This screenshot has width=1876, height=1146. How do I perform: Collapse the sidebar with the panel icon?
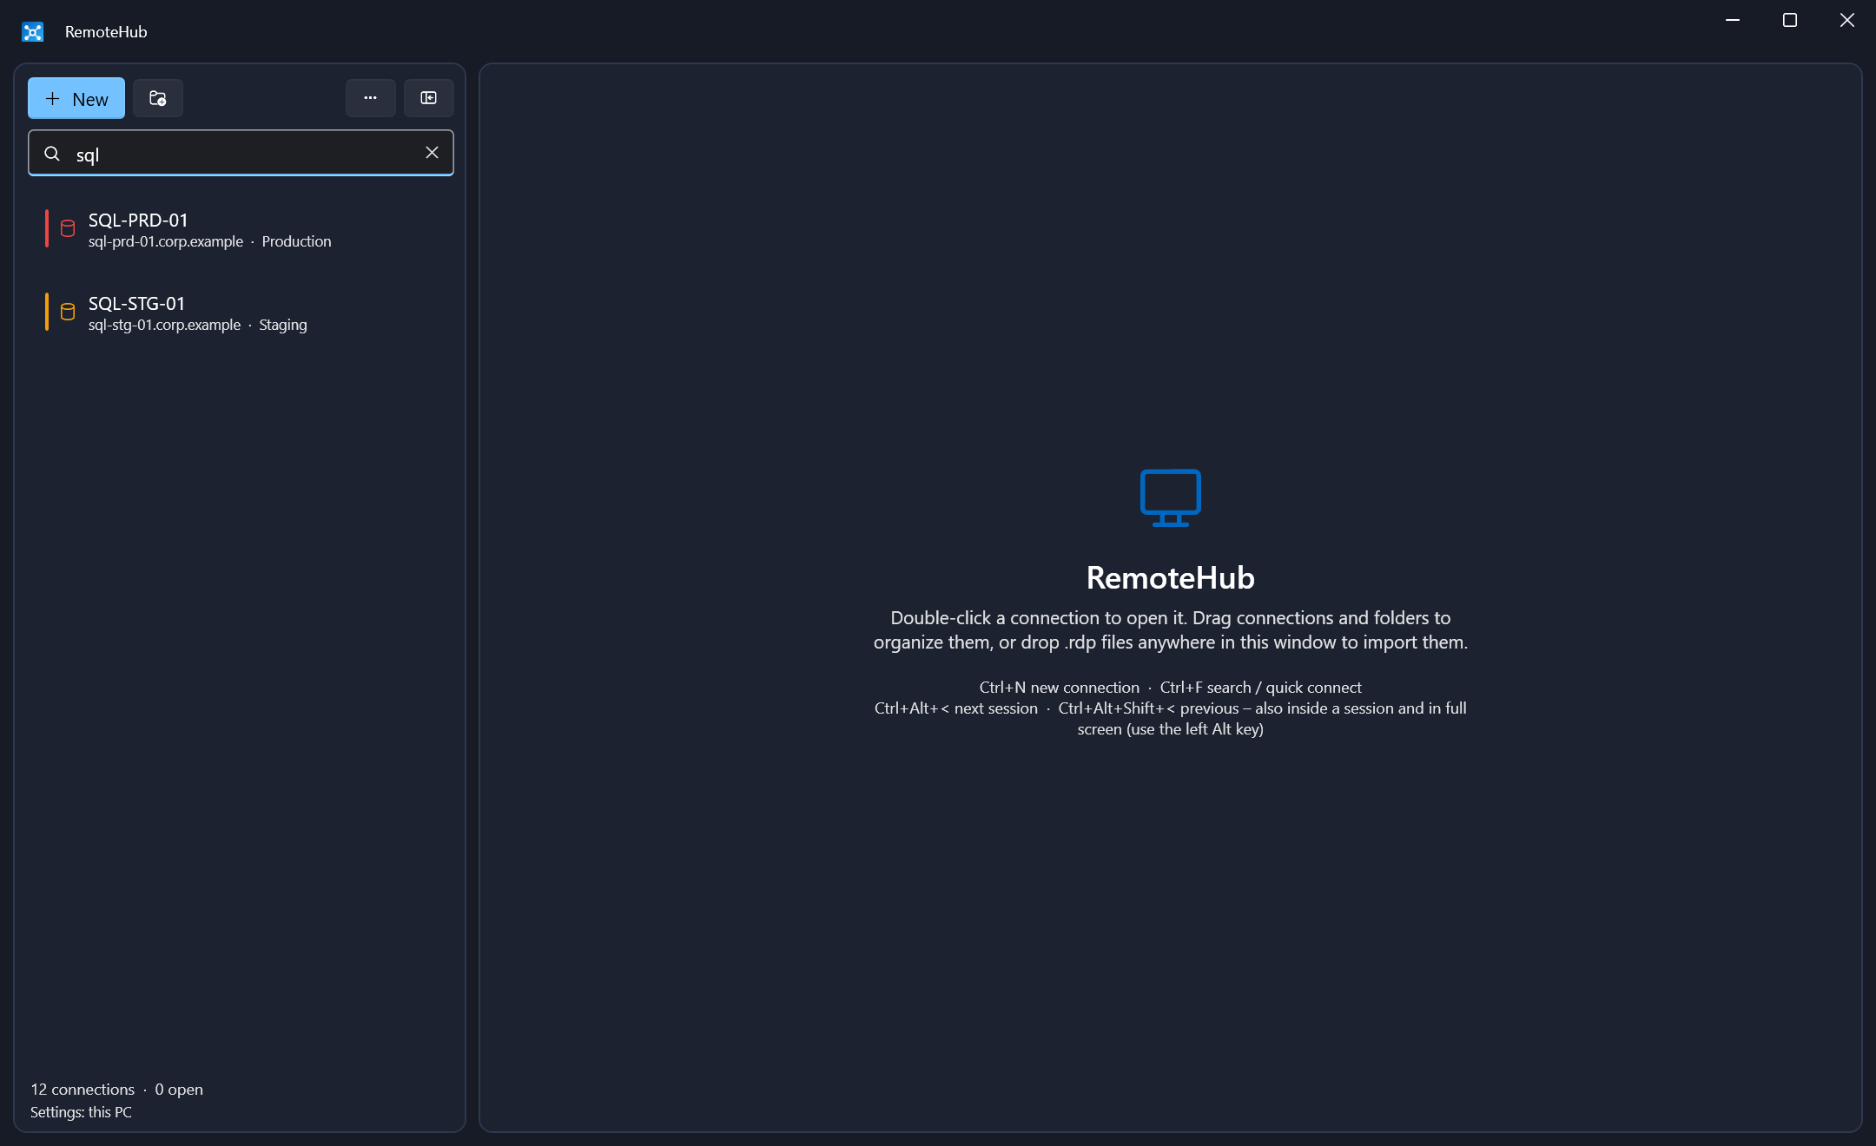(429, 98)
